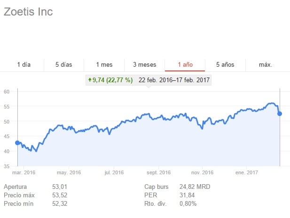Click the ene. 2017 axis label
This screenshot has width=290, height=218.
[x=247, y=172]
